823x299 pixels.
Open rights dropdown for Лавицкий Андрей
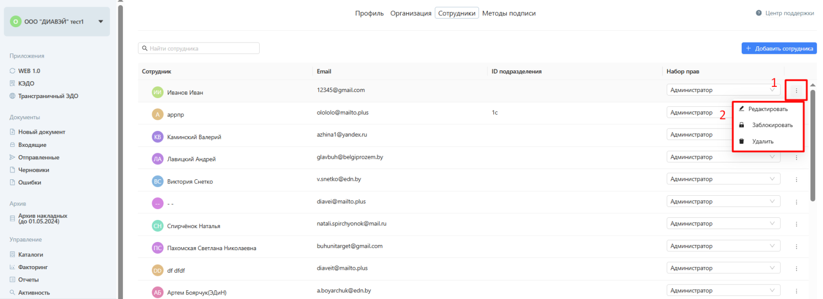(723, 157)
